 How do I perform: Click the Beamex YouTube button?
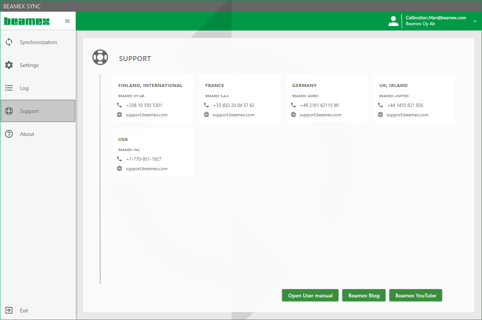click(x=416, y=296)
